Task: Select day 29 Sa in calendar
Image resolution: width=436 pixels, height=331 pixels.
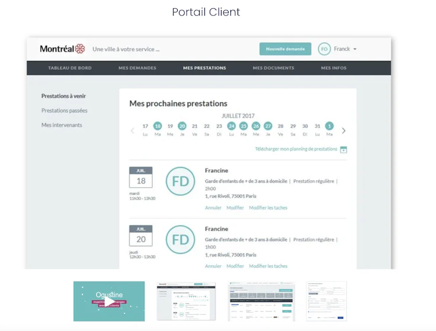Action: pyautogui.click(x=293, y=130)
